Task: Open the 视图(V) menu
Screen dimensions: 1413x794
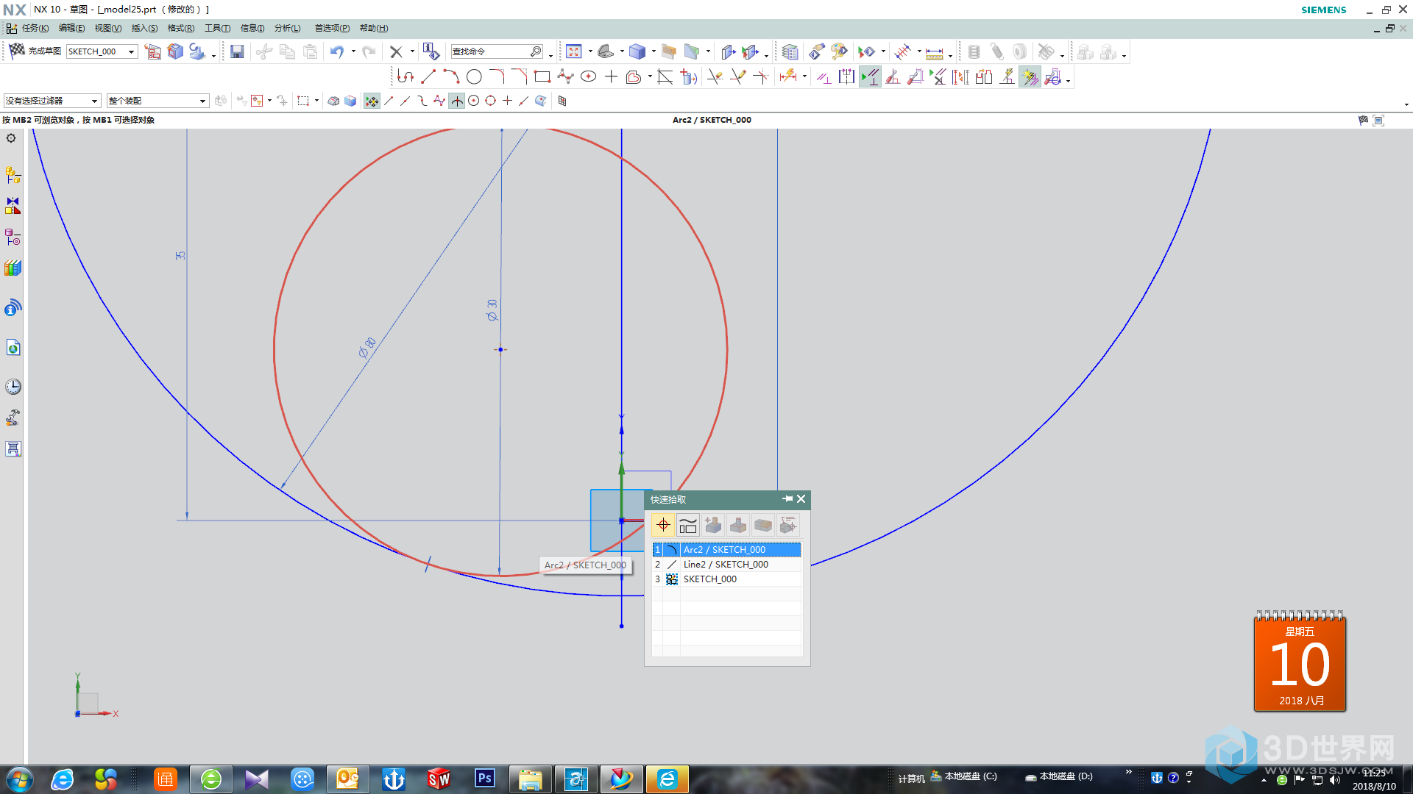Action: pyautogui.click(x=107, y=28)
